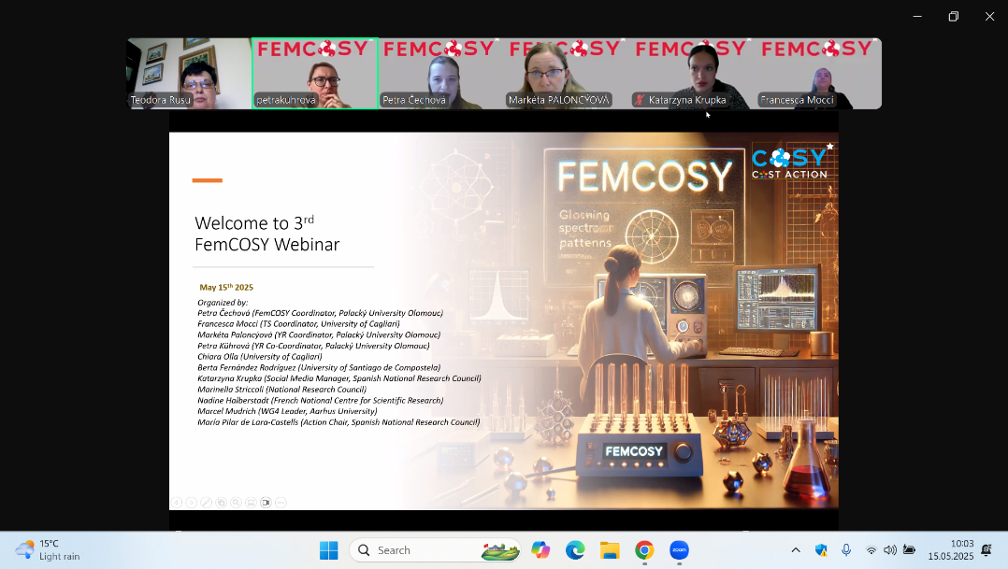The height and width of the screenshot is (569, 1008).
Task: Select Teodora Rusu's video thumbnail
Action: point(189,74)
